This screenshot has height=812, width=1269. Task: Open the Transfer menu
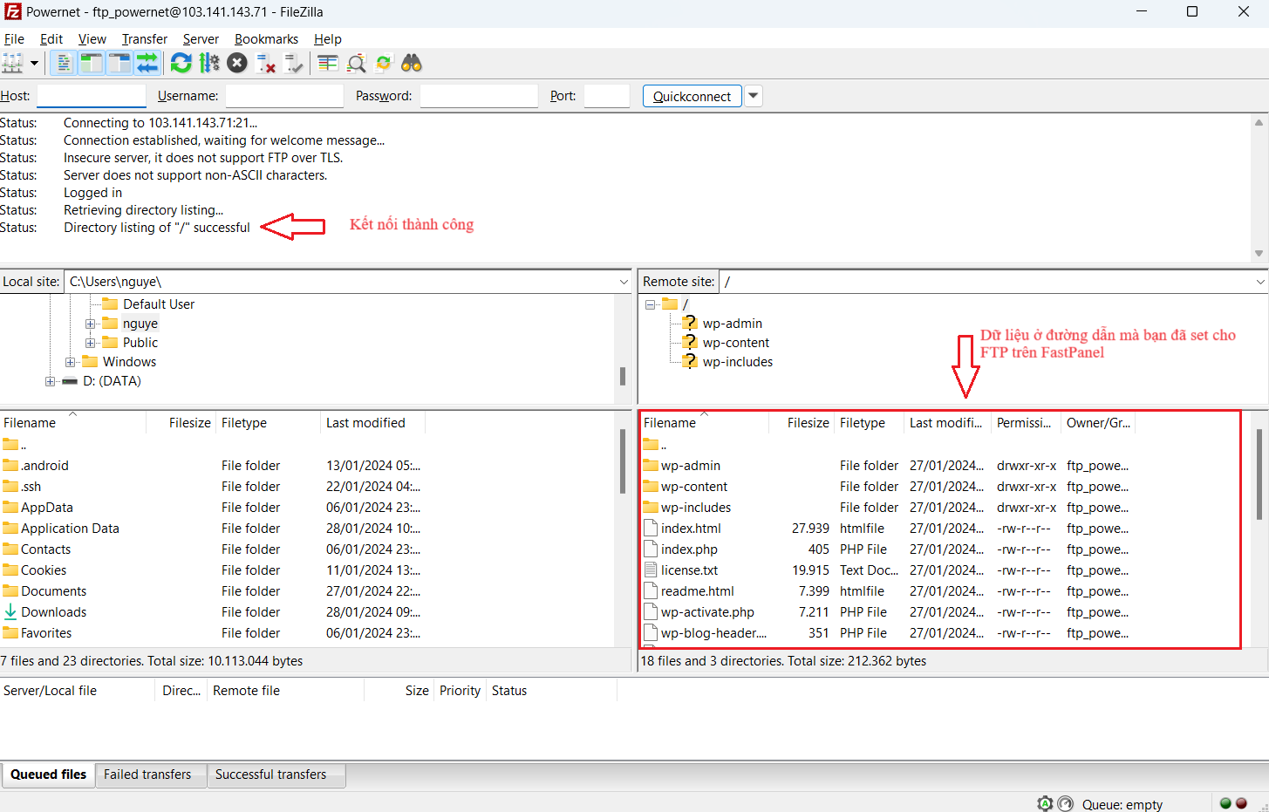coord(145,39)
